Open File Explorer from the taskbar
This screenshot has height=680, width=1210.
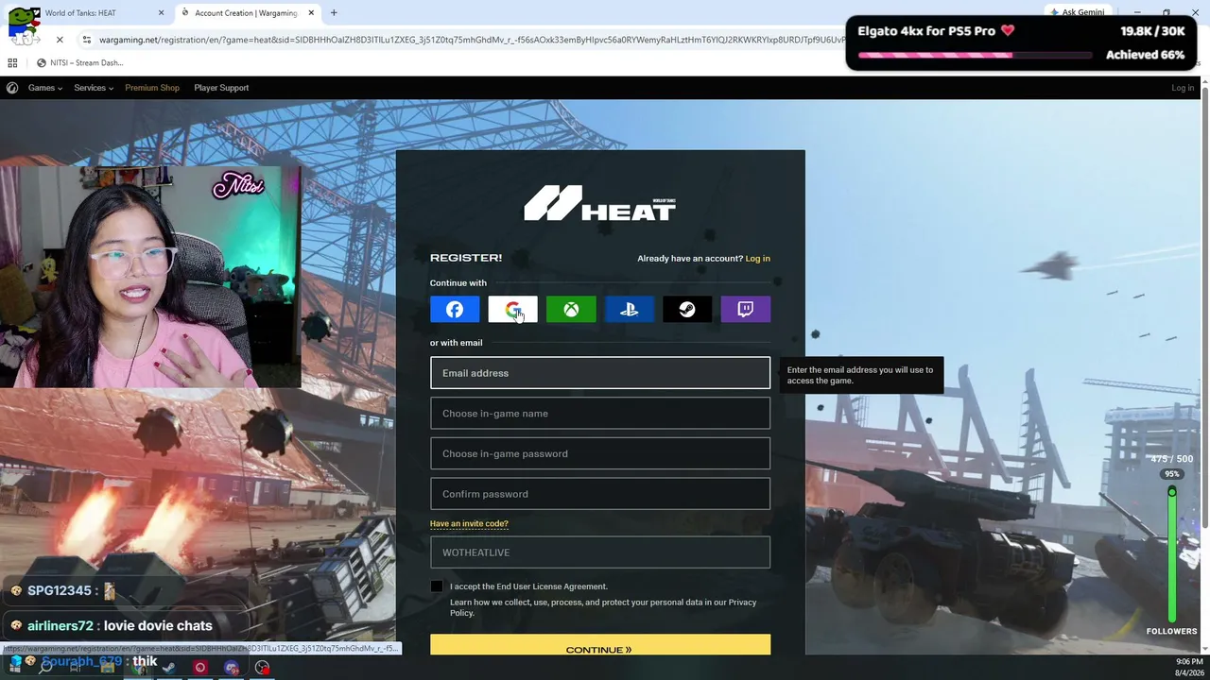click(107, 668)
